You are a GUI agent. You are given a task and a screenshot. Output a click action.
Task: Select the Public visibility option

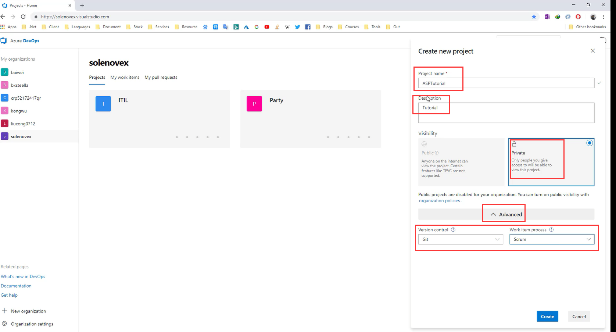pos(461,162)
